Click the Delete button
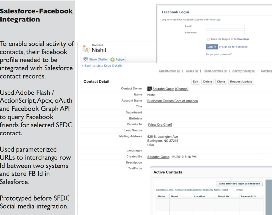Viewport: 272px width, 215px height. click(208, 81)
